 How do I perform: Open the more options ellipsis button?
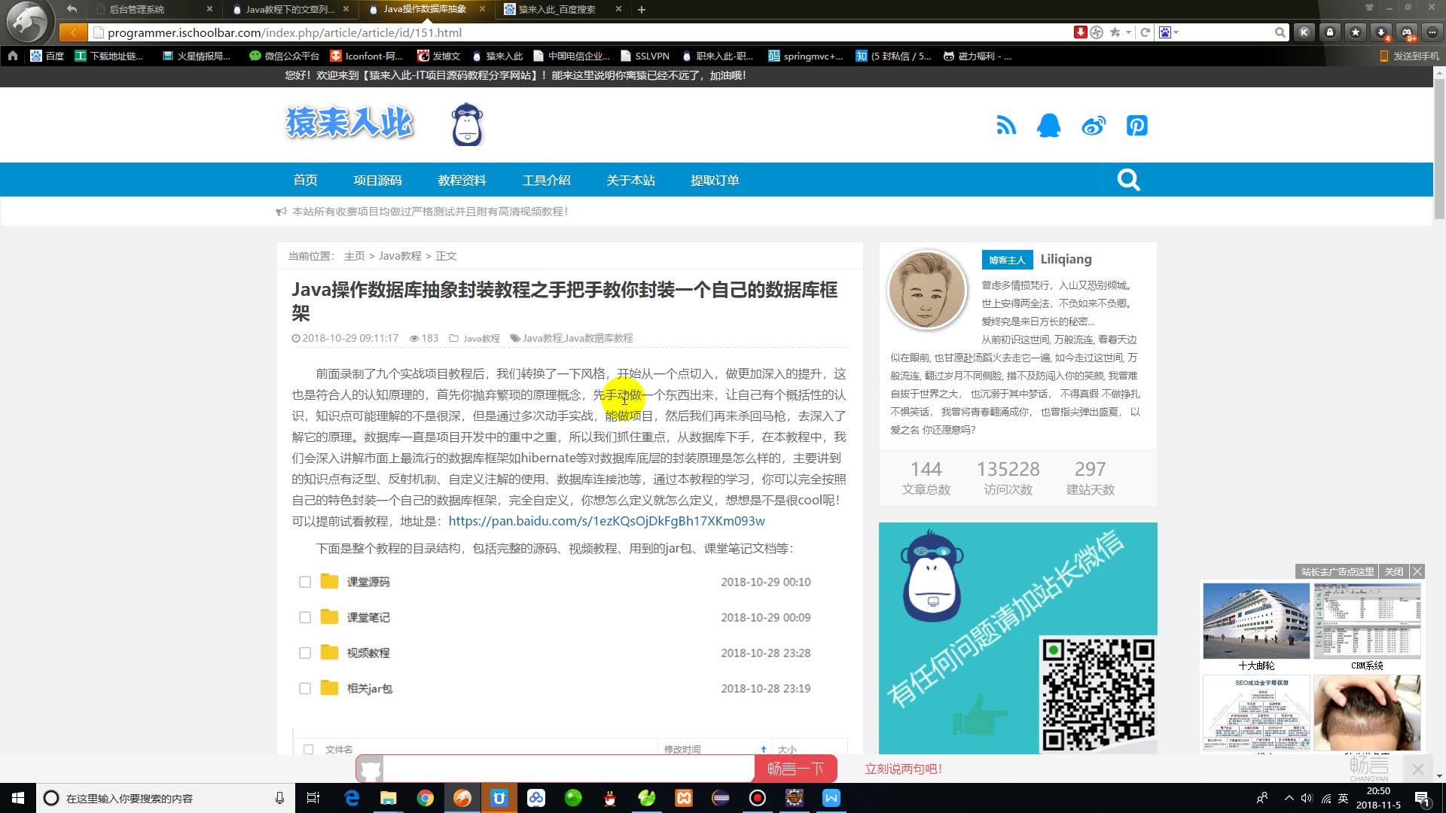1432,32
